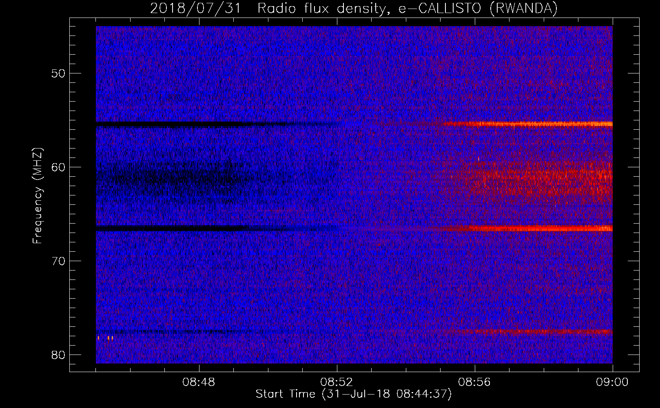Click the 50 frequency tick label
660x408 pixels.
click(x=59, y=73)
